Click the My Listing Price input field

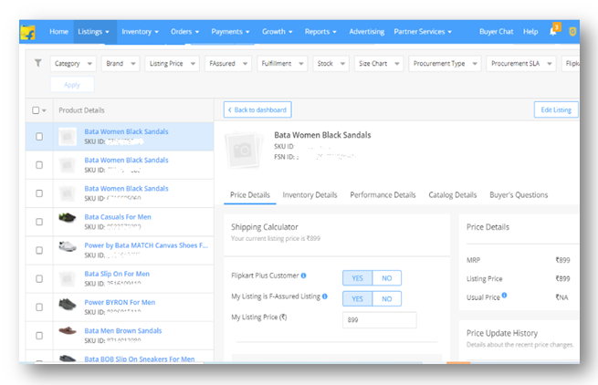pos(380,320)
